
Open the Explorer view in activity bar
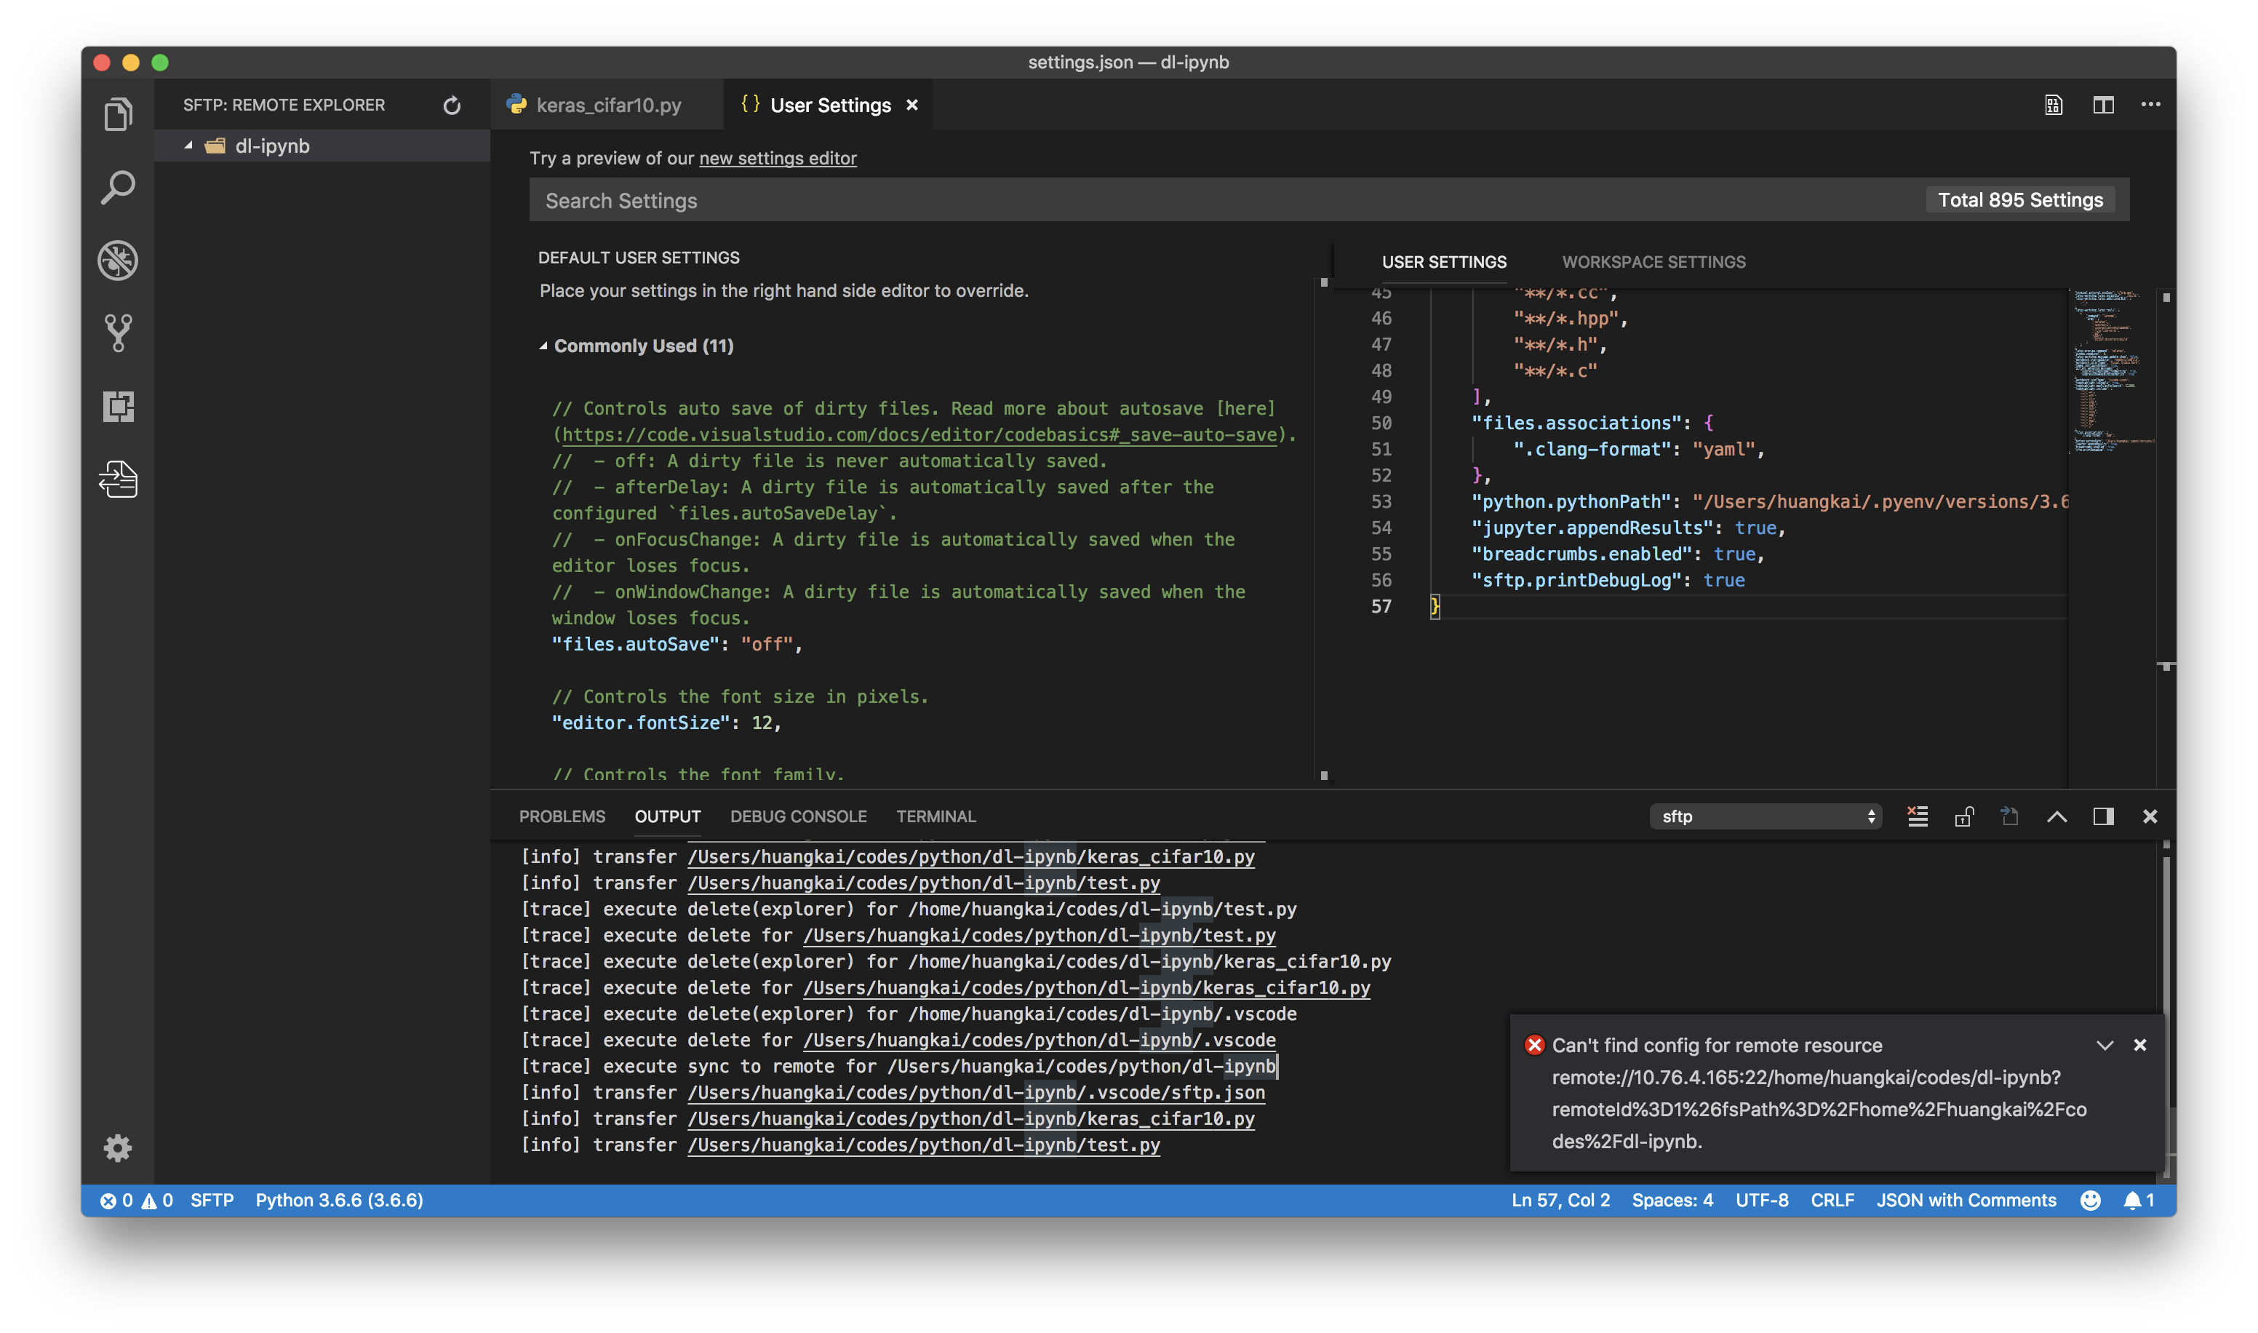[118, 114]
